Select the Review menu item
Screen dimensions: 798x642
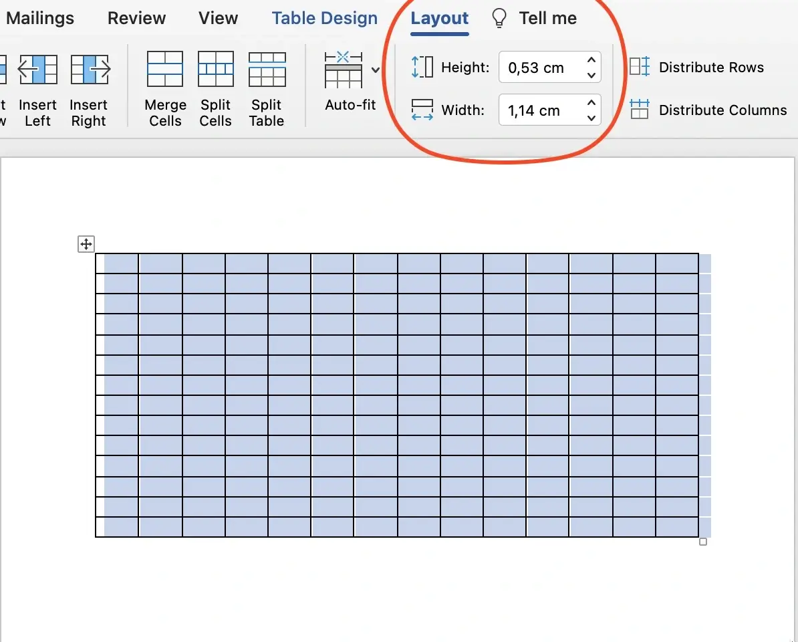point(136,18)
